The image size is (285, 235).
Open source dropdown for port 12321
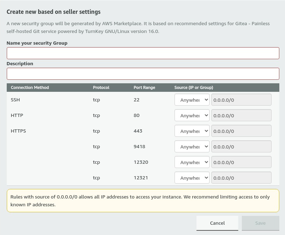192,178
